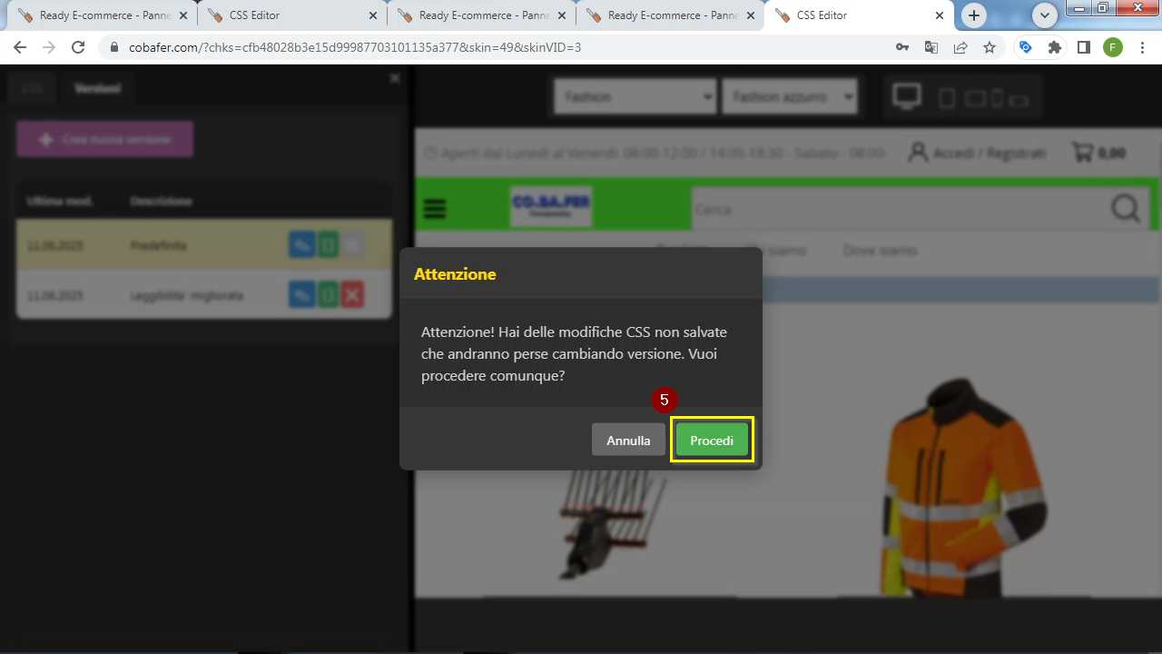Screen dimensions: 1162x654
Task: Open the Dove siamo menu link
Action: tap(880, 251)
